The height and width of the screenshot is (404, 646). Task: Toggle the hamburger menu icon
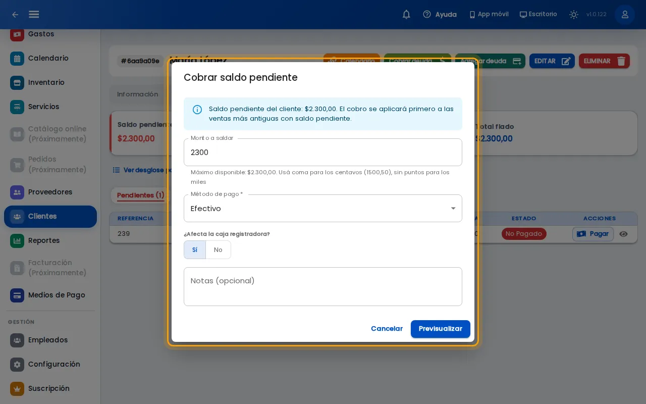(34, 14)
